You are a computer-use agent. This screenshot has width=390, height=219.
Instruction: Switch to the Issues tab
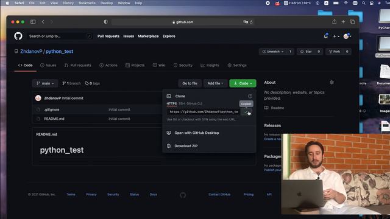click(48, 65)
